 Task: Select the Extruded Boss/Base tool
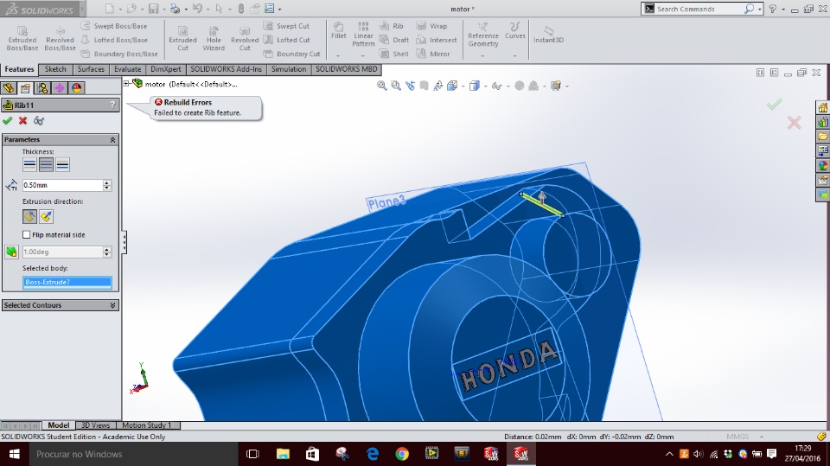22,39
